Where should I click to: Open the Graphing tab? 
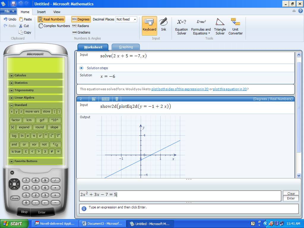tap(126, 47)
